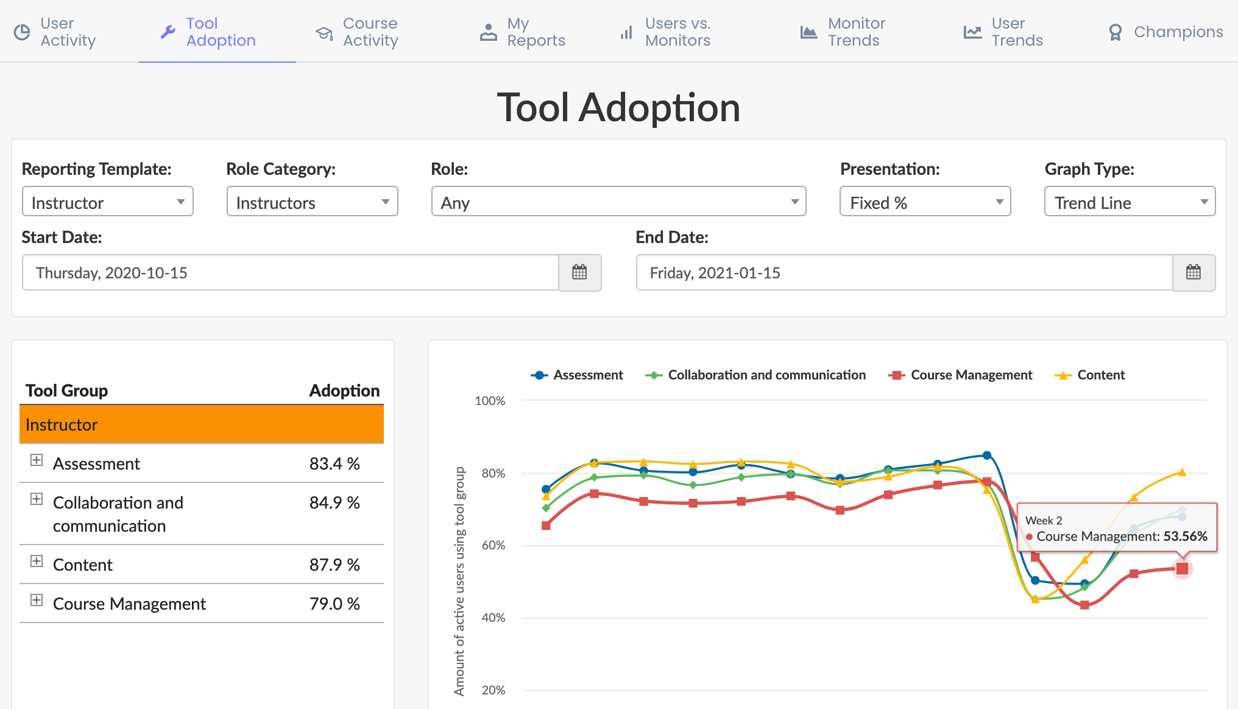Click the calendar icon for Start Date
Viewport: 1238px width, 709px height.
tap(579, 272)
